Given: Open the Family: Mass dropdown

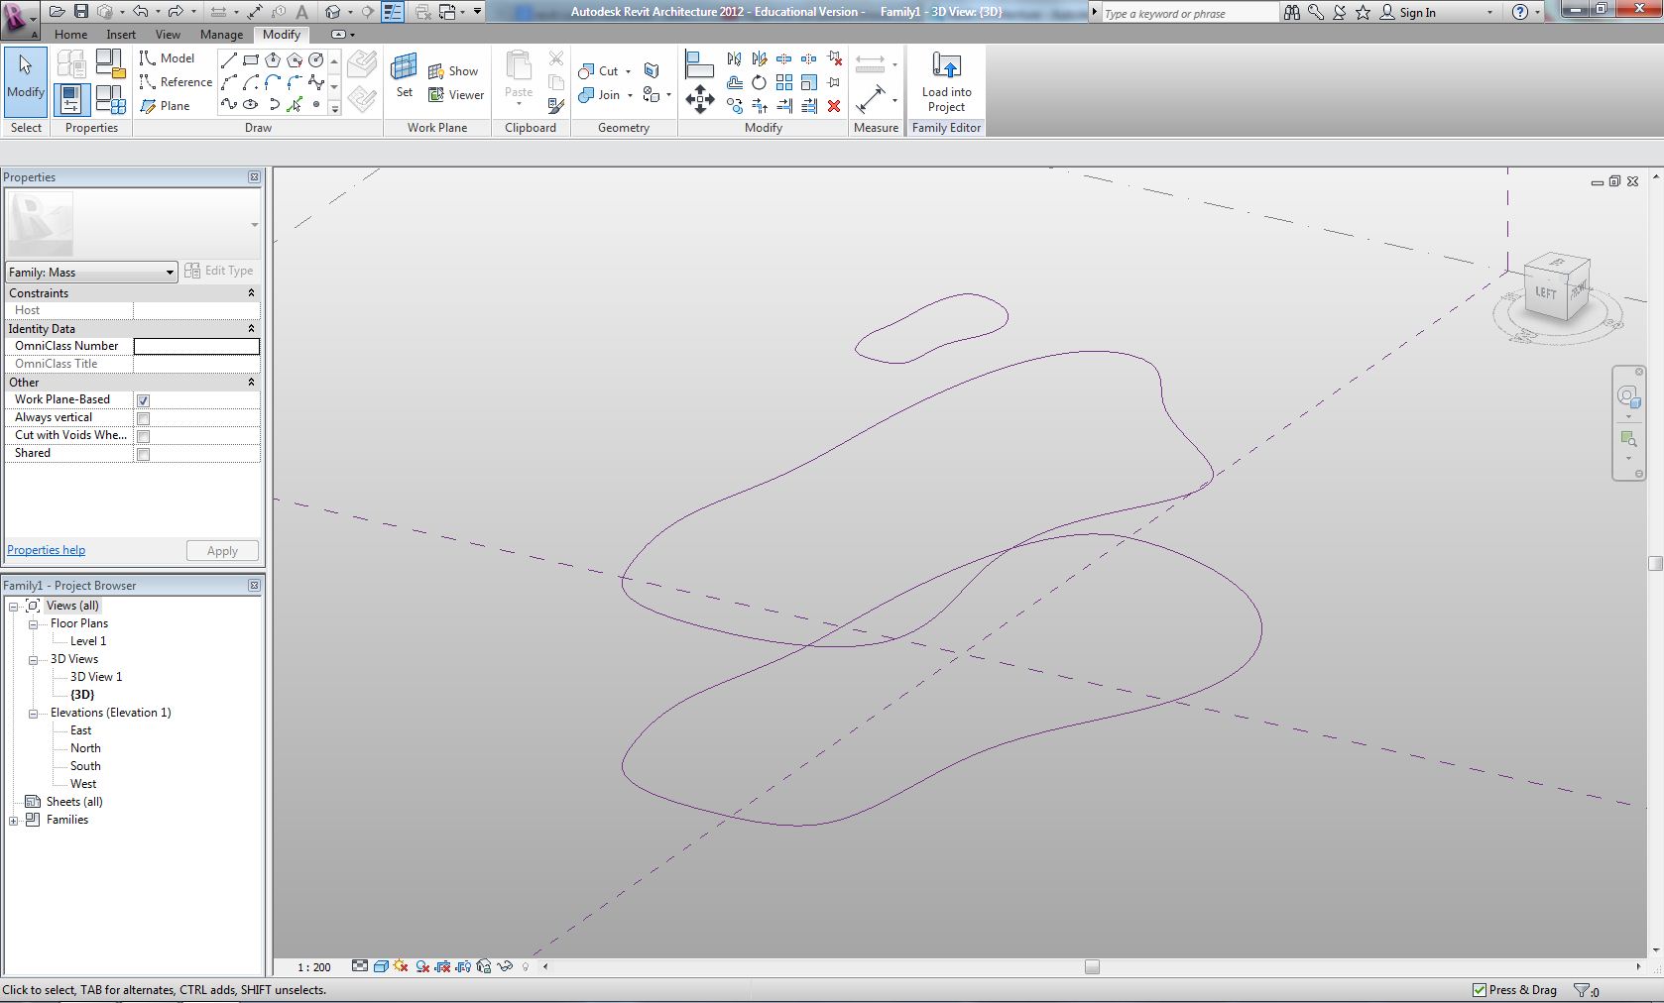Looking at the screenshot, I should [91, 273].
